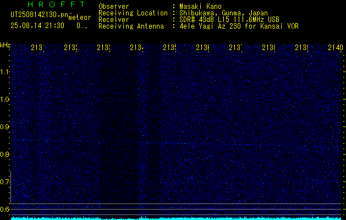Screen dimensions: 346x220
Task: Click the date 25.08.14 21:30
Action: (x=37, y=25)
